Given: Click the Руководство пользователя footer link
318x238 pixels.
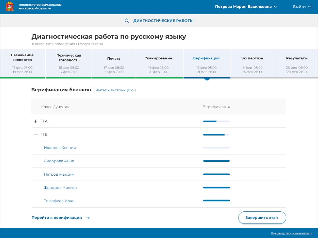Looking at the screenshot, I should pyautogui.click(x=291, y=233).
